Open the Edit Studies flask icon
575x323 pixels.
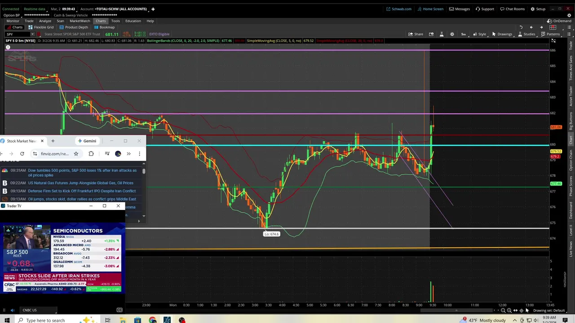pos(441,34)
